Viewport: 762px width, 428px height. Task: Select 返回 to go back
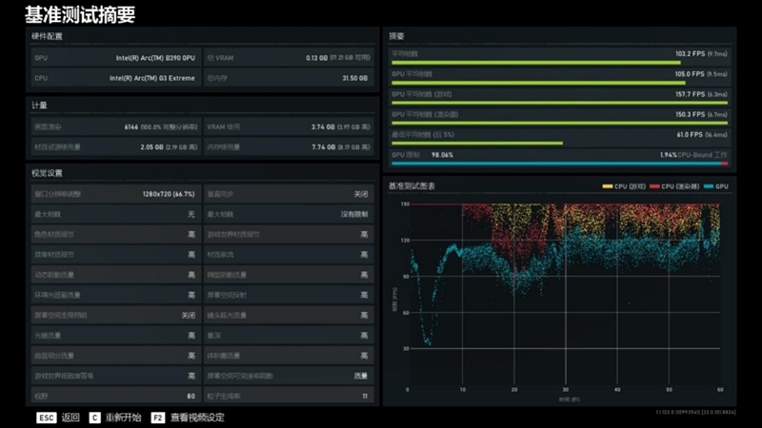pos(70,418)
